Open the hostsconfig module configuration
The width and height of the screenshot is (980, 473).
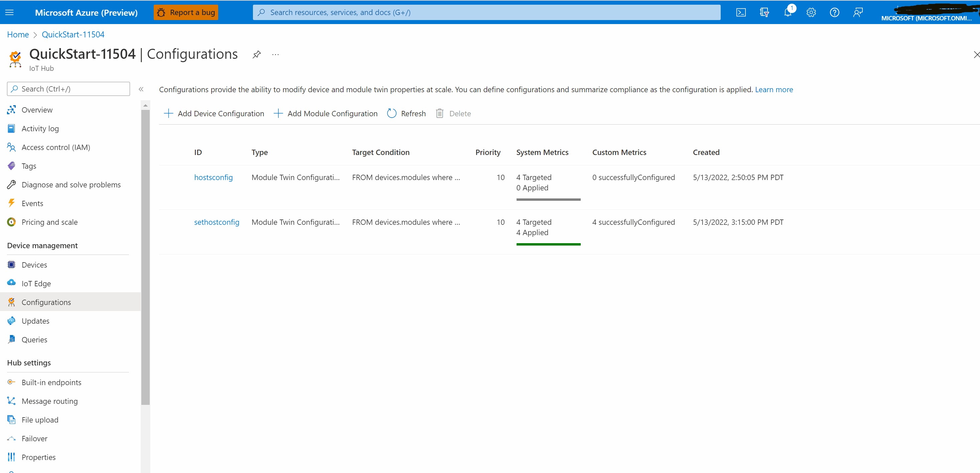point(213,177)
